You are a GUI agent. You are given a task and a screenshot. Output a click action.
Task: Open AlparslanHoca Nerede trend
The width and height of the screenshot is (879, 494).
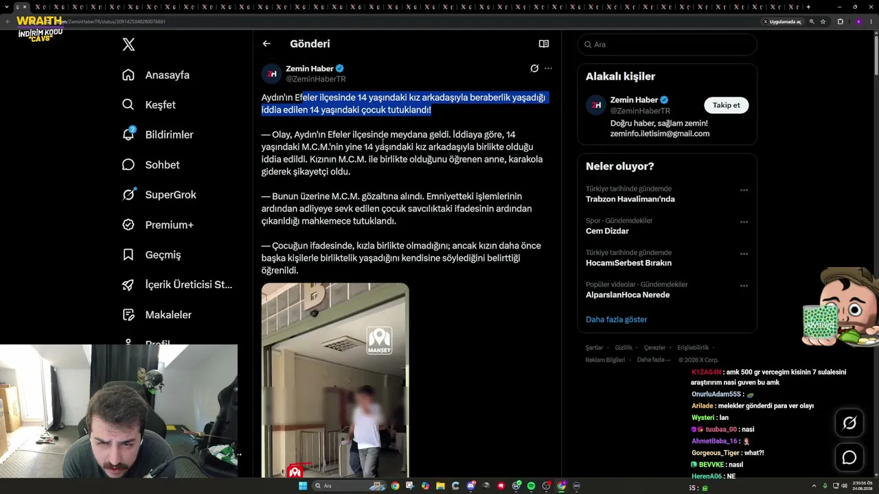pyautogui.click(x=628, y=295)
